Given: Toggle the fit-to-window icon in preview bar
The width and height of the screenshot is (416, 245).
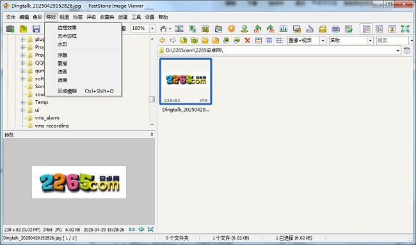Looking at the screenshot, I should pyautogui.click(x=150, y=230).
